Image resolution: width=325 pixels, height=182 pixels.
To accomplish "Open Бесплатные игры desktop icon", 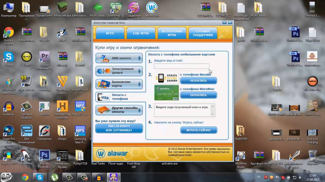I will point(295,159).
